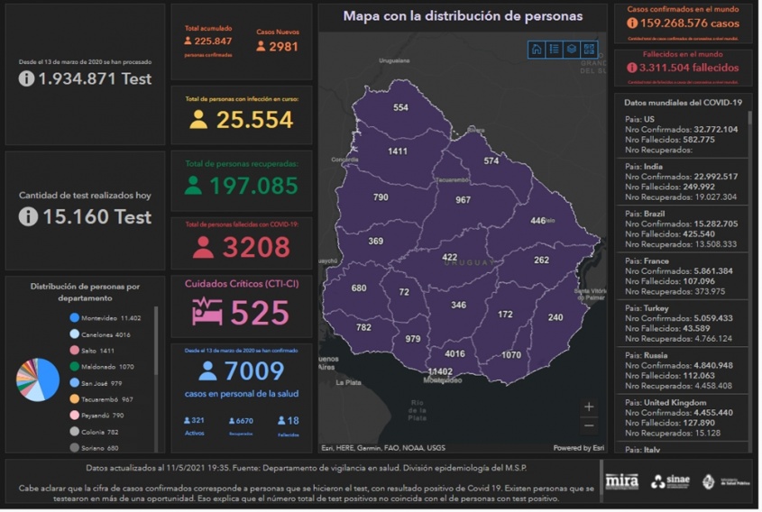Click the department legend list scrollbar

point(156,343)
